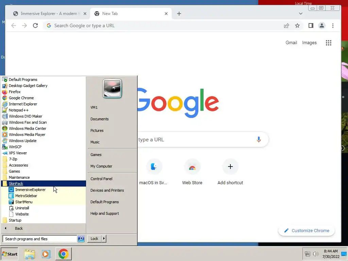This screenshot has height=261, width=348.
Task: Open the Images link
Action: click(x=309, y=42)
